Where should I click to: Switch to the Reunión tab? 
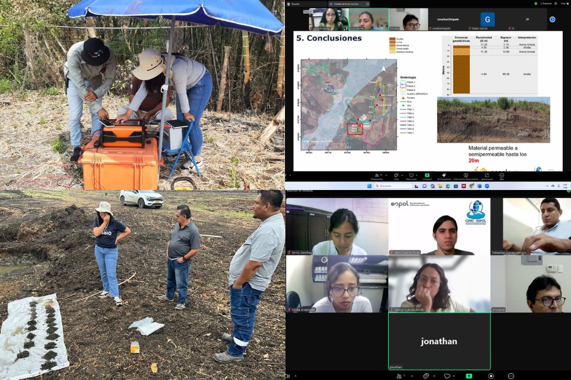[x=307, y=4]
